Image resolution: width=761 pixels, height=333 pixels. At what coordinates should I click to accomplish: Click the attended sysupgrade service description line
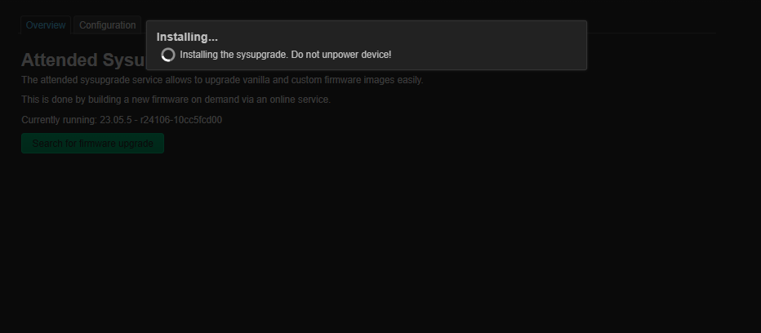click(x=222, y=80)
